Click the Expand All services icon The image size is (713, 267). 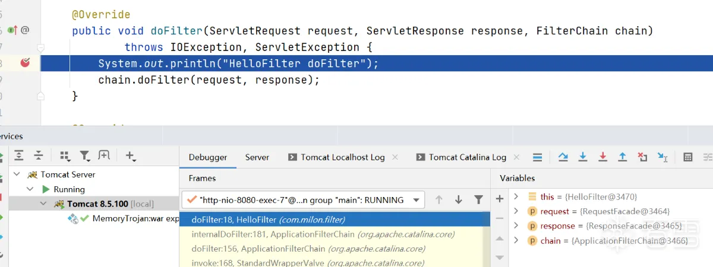point(19,155)
